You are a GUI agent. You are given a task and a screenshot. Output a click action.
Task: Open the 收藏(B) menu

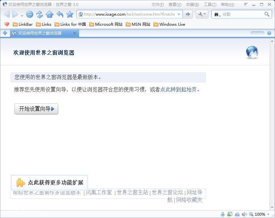click(192, 5)
